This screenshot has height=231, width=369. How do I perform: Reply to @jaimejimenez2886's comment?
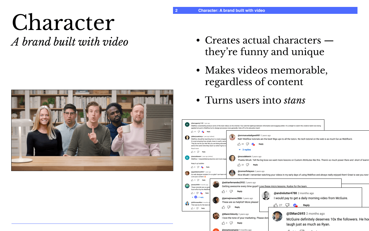pyautogui.click(x=237, y=207)
